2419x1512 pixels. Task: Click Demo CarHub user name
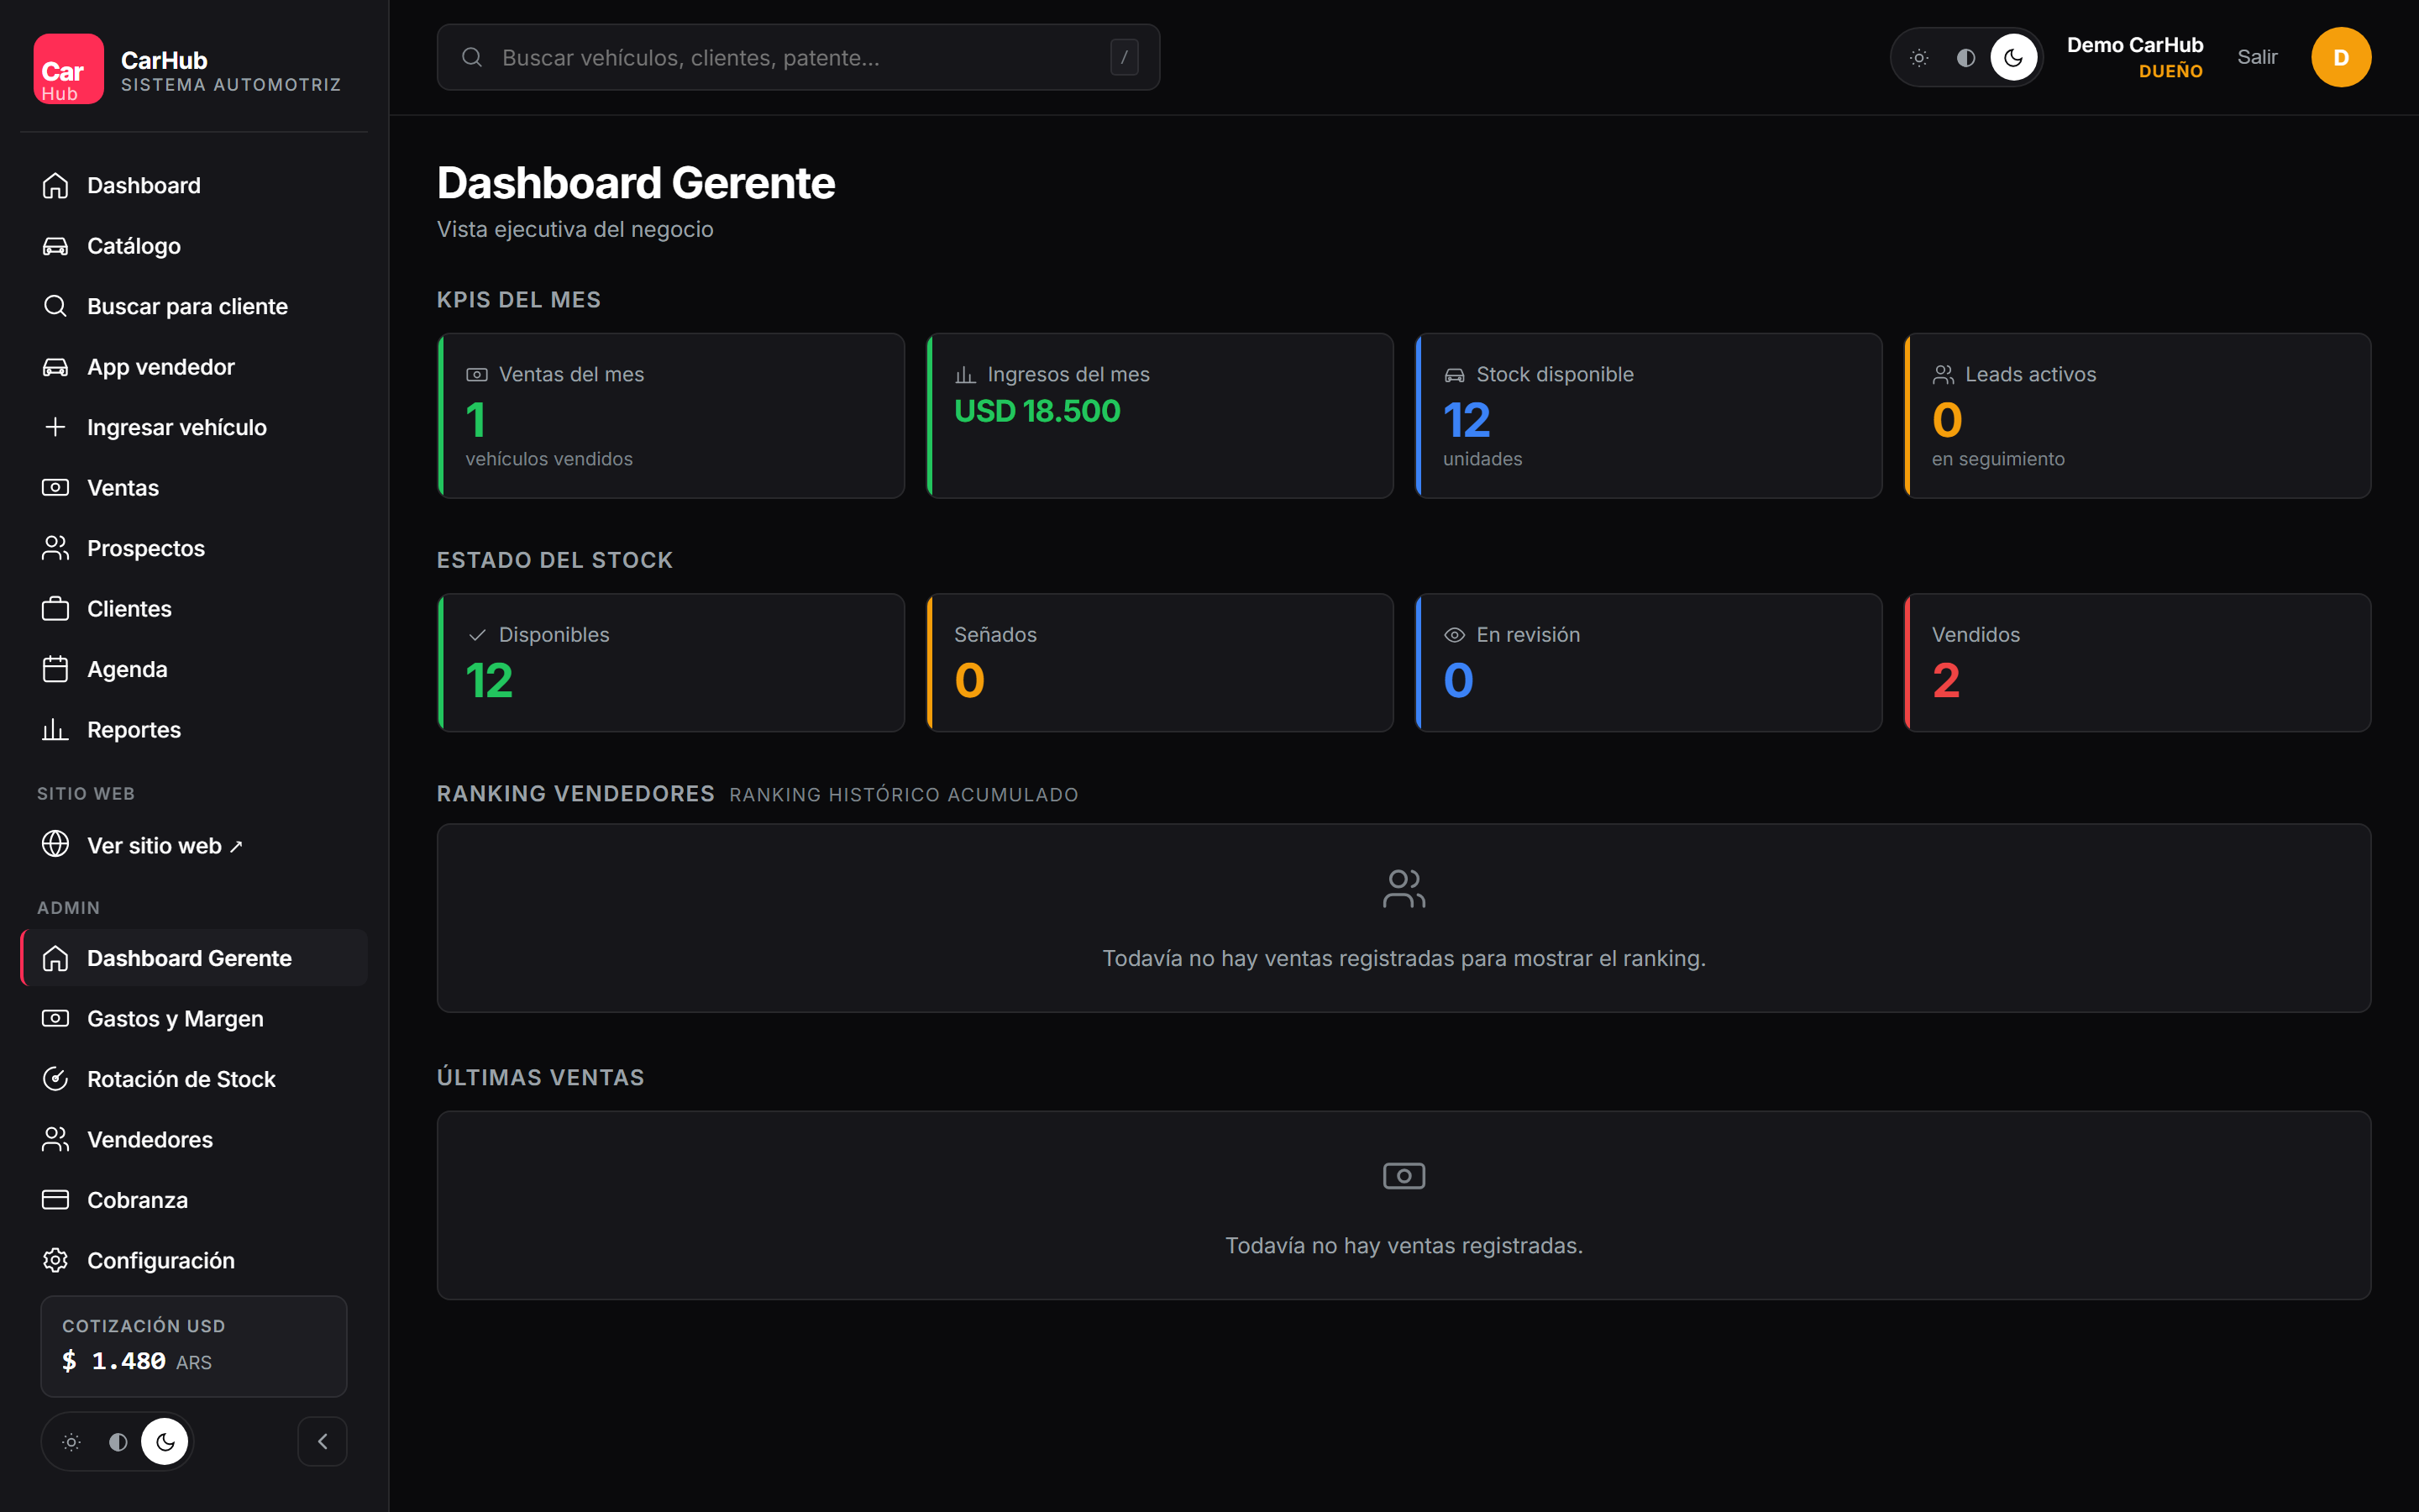(2134, 45)
